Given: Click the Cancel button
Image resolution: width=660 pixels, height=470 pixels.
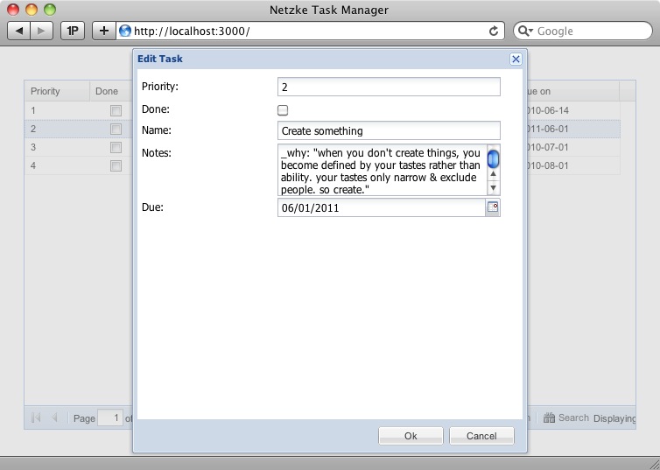Looking at the screenshot, I should tap(481, 436).
